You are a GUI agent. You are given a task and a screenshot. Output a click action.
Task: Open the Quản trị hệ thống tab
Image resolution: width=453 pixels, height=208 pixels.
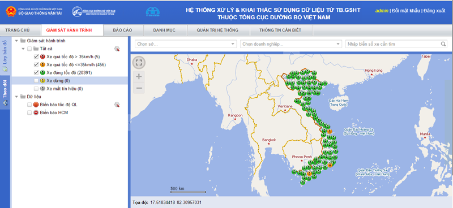point(217,31)
